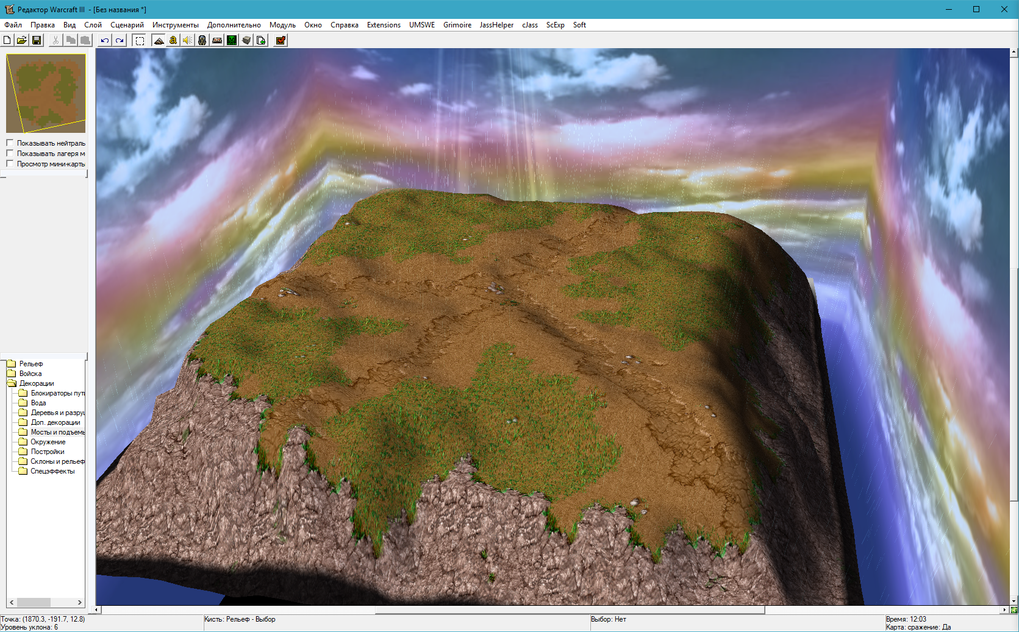Click the viewport's horizontal scrollbar thumb
Viewport: 1019px width, 632px height.
coord(570,609)
